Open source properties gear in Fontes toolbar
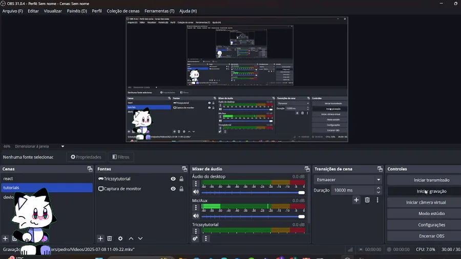This screenshot has height=259, width=461. pyautogui.click(x=120, y=239)
